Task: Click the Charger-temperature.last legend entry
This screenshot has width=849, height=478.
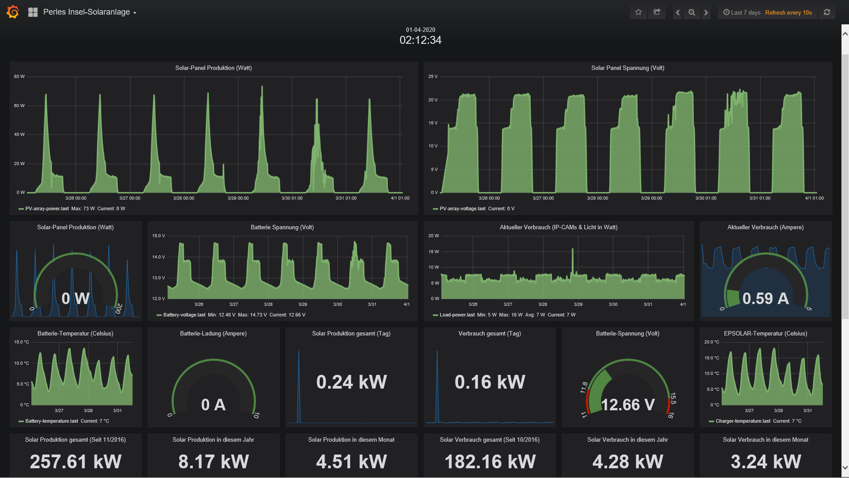Action: click(742, 421)
